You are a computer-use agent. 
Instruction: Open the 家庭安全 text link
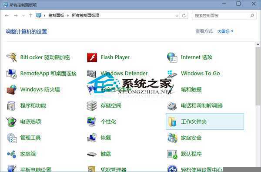click(191, 138)
